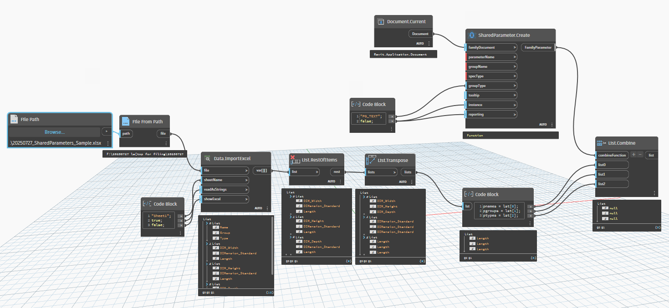Open options menu of "Sheet1" Code Block
Viewport: 669px width, 308px height.
click(x=180, y=233)
